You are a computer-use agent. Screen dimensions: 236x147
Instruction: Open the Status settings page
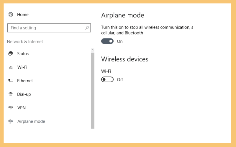pos(23,54)
